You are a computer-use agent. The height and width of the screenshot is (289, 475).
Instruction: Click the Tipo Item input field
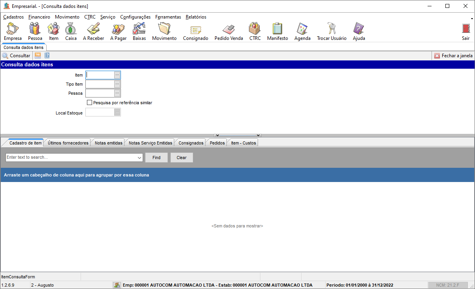click(x=100, y=84)
